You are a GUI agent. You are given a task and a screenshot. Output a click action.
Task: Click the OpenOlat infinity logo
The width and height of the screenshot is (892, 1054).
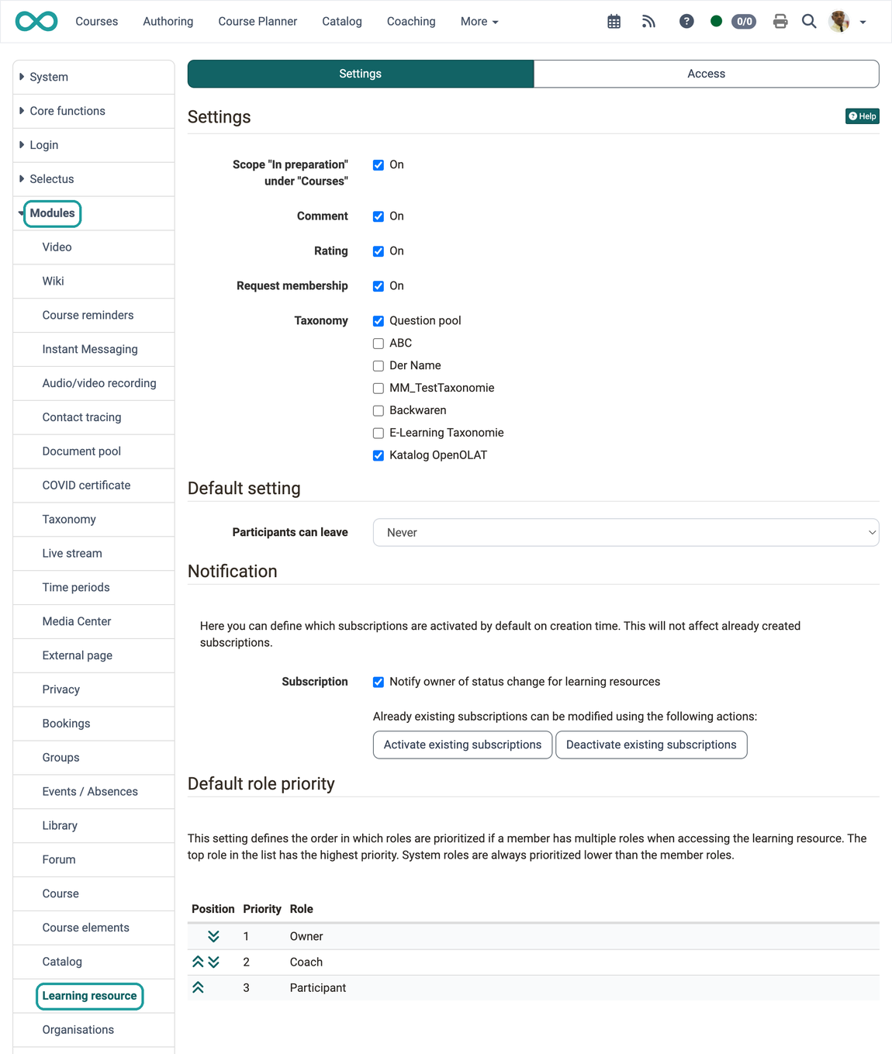[x=36, y=22]
